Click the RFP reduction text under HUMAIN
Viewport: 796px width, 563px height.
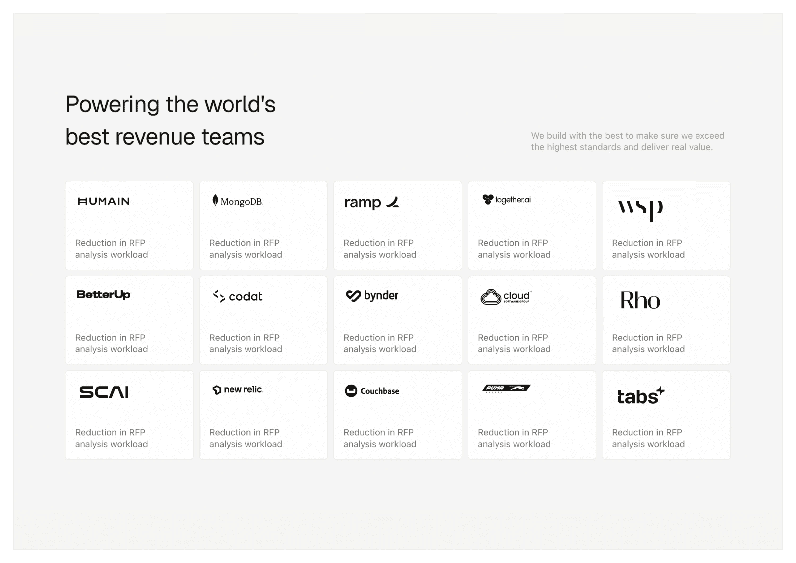coord(111,249)
